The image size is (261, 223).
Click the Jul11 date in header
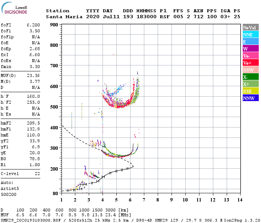point(111,17)
